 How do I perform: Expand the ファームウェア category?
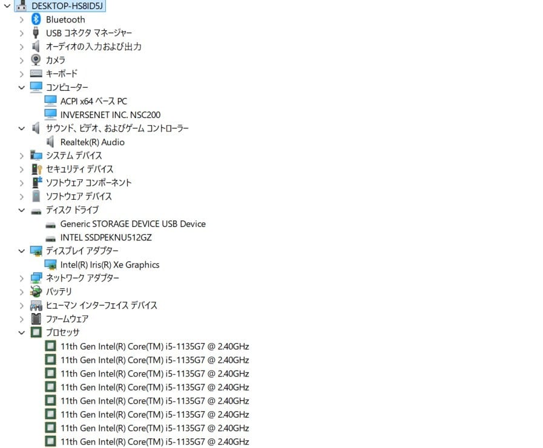click(x=21, y=319)
